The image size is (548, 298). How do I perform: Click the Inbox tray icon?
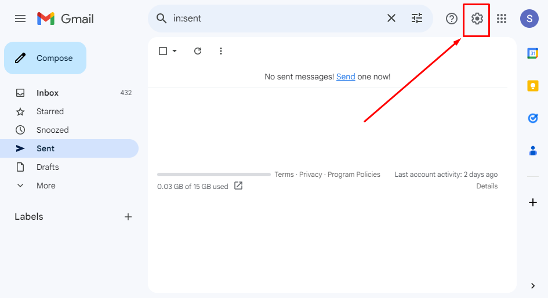(20, 93)
